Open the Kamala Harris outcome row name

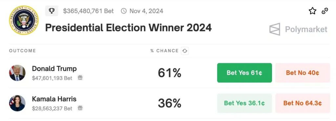[x=54, y=99]
